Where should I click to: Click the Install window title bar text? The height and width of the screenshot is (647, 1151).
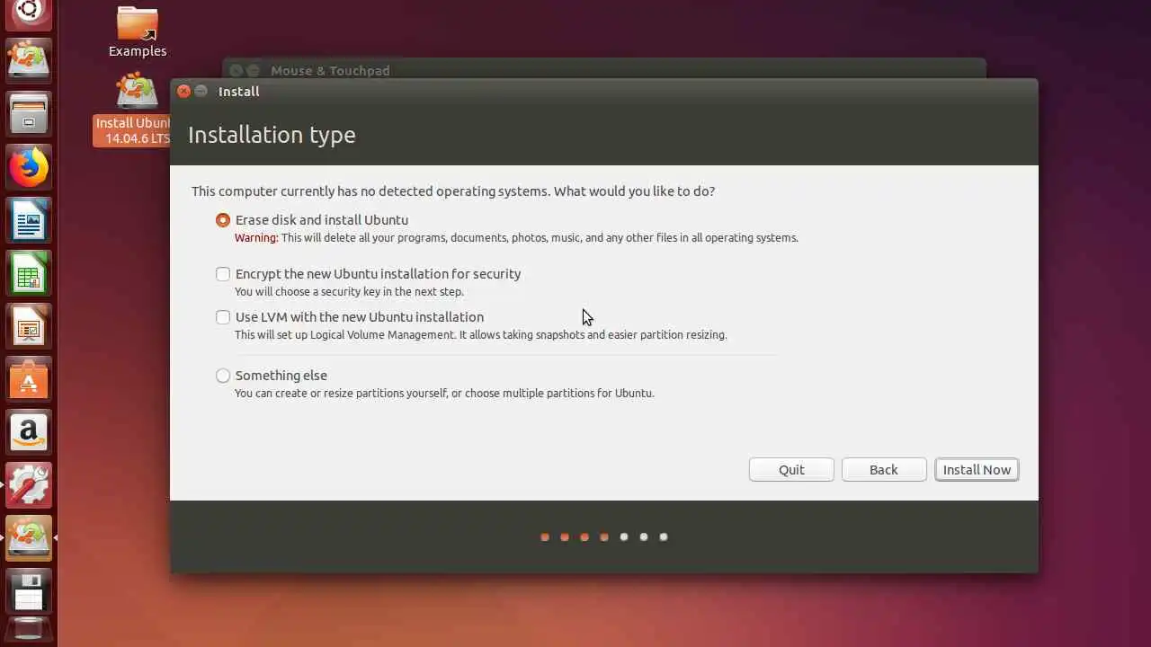click(x=238, y=91)
